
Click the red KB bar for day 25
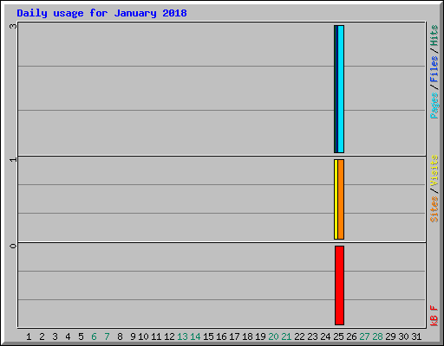(x=339, y=285)
